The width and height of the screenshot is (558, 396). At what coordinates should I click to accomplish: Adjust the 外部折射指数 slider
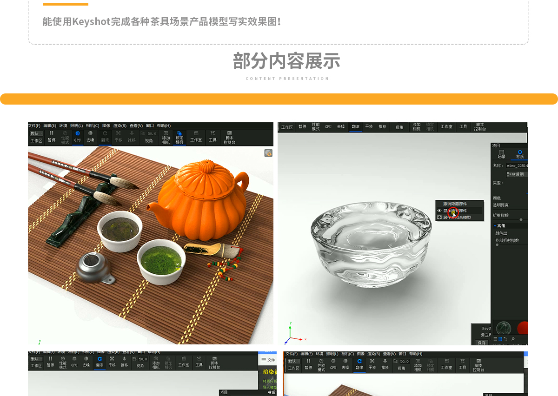pos(497,245)
